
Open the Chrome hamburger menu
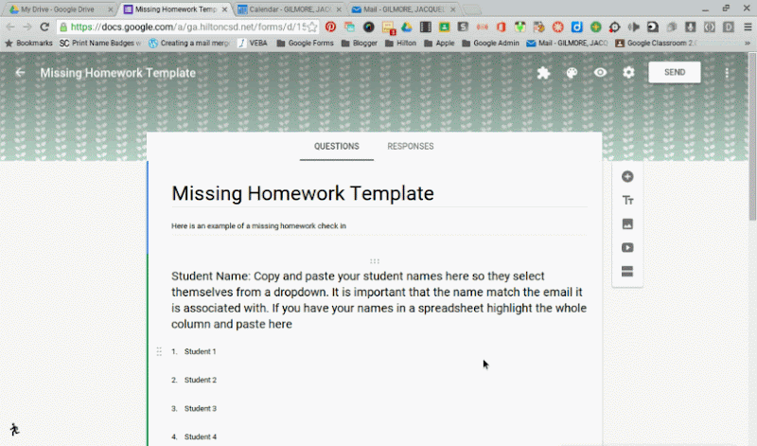(748, 27)
